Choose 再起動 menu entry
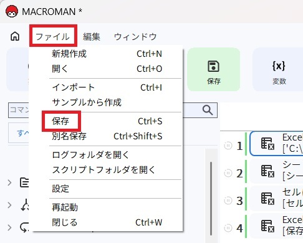This screenshot has height=243, width=303. point(106,207)
